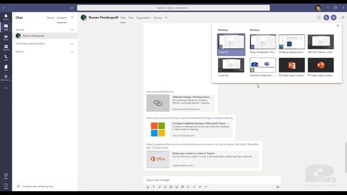The image size is (347, 195).
Task: Expand the PenPublishing team contact group
Action: click(30, 43)
